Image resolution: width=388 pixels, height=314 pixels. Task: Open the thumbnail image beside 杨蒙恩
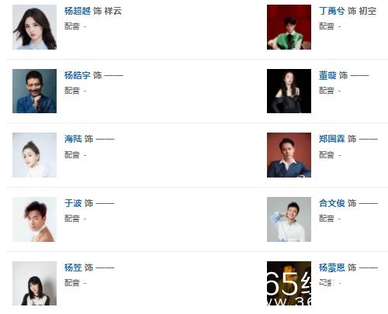[289, 283]
